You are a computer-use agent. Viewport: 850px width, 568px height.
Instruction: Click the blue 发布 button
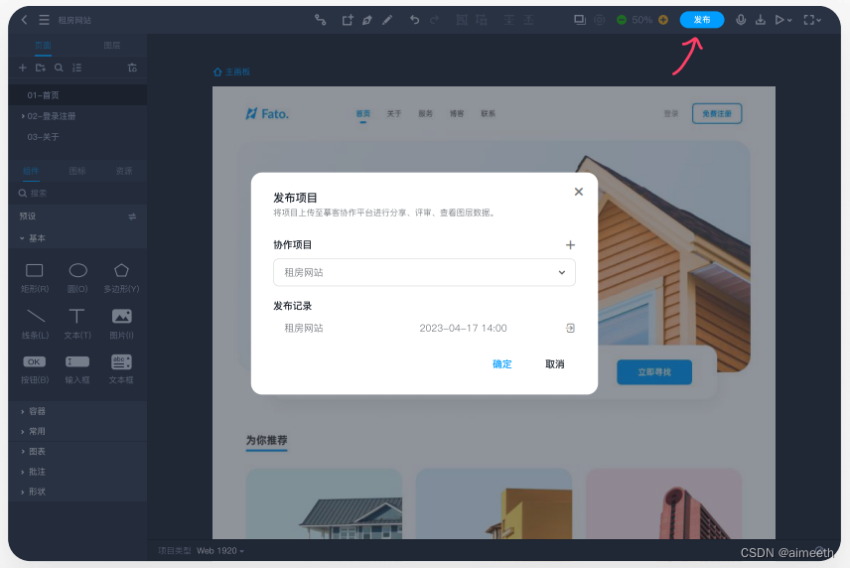[701, 20]
